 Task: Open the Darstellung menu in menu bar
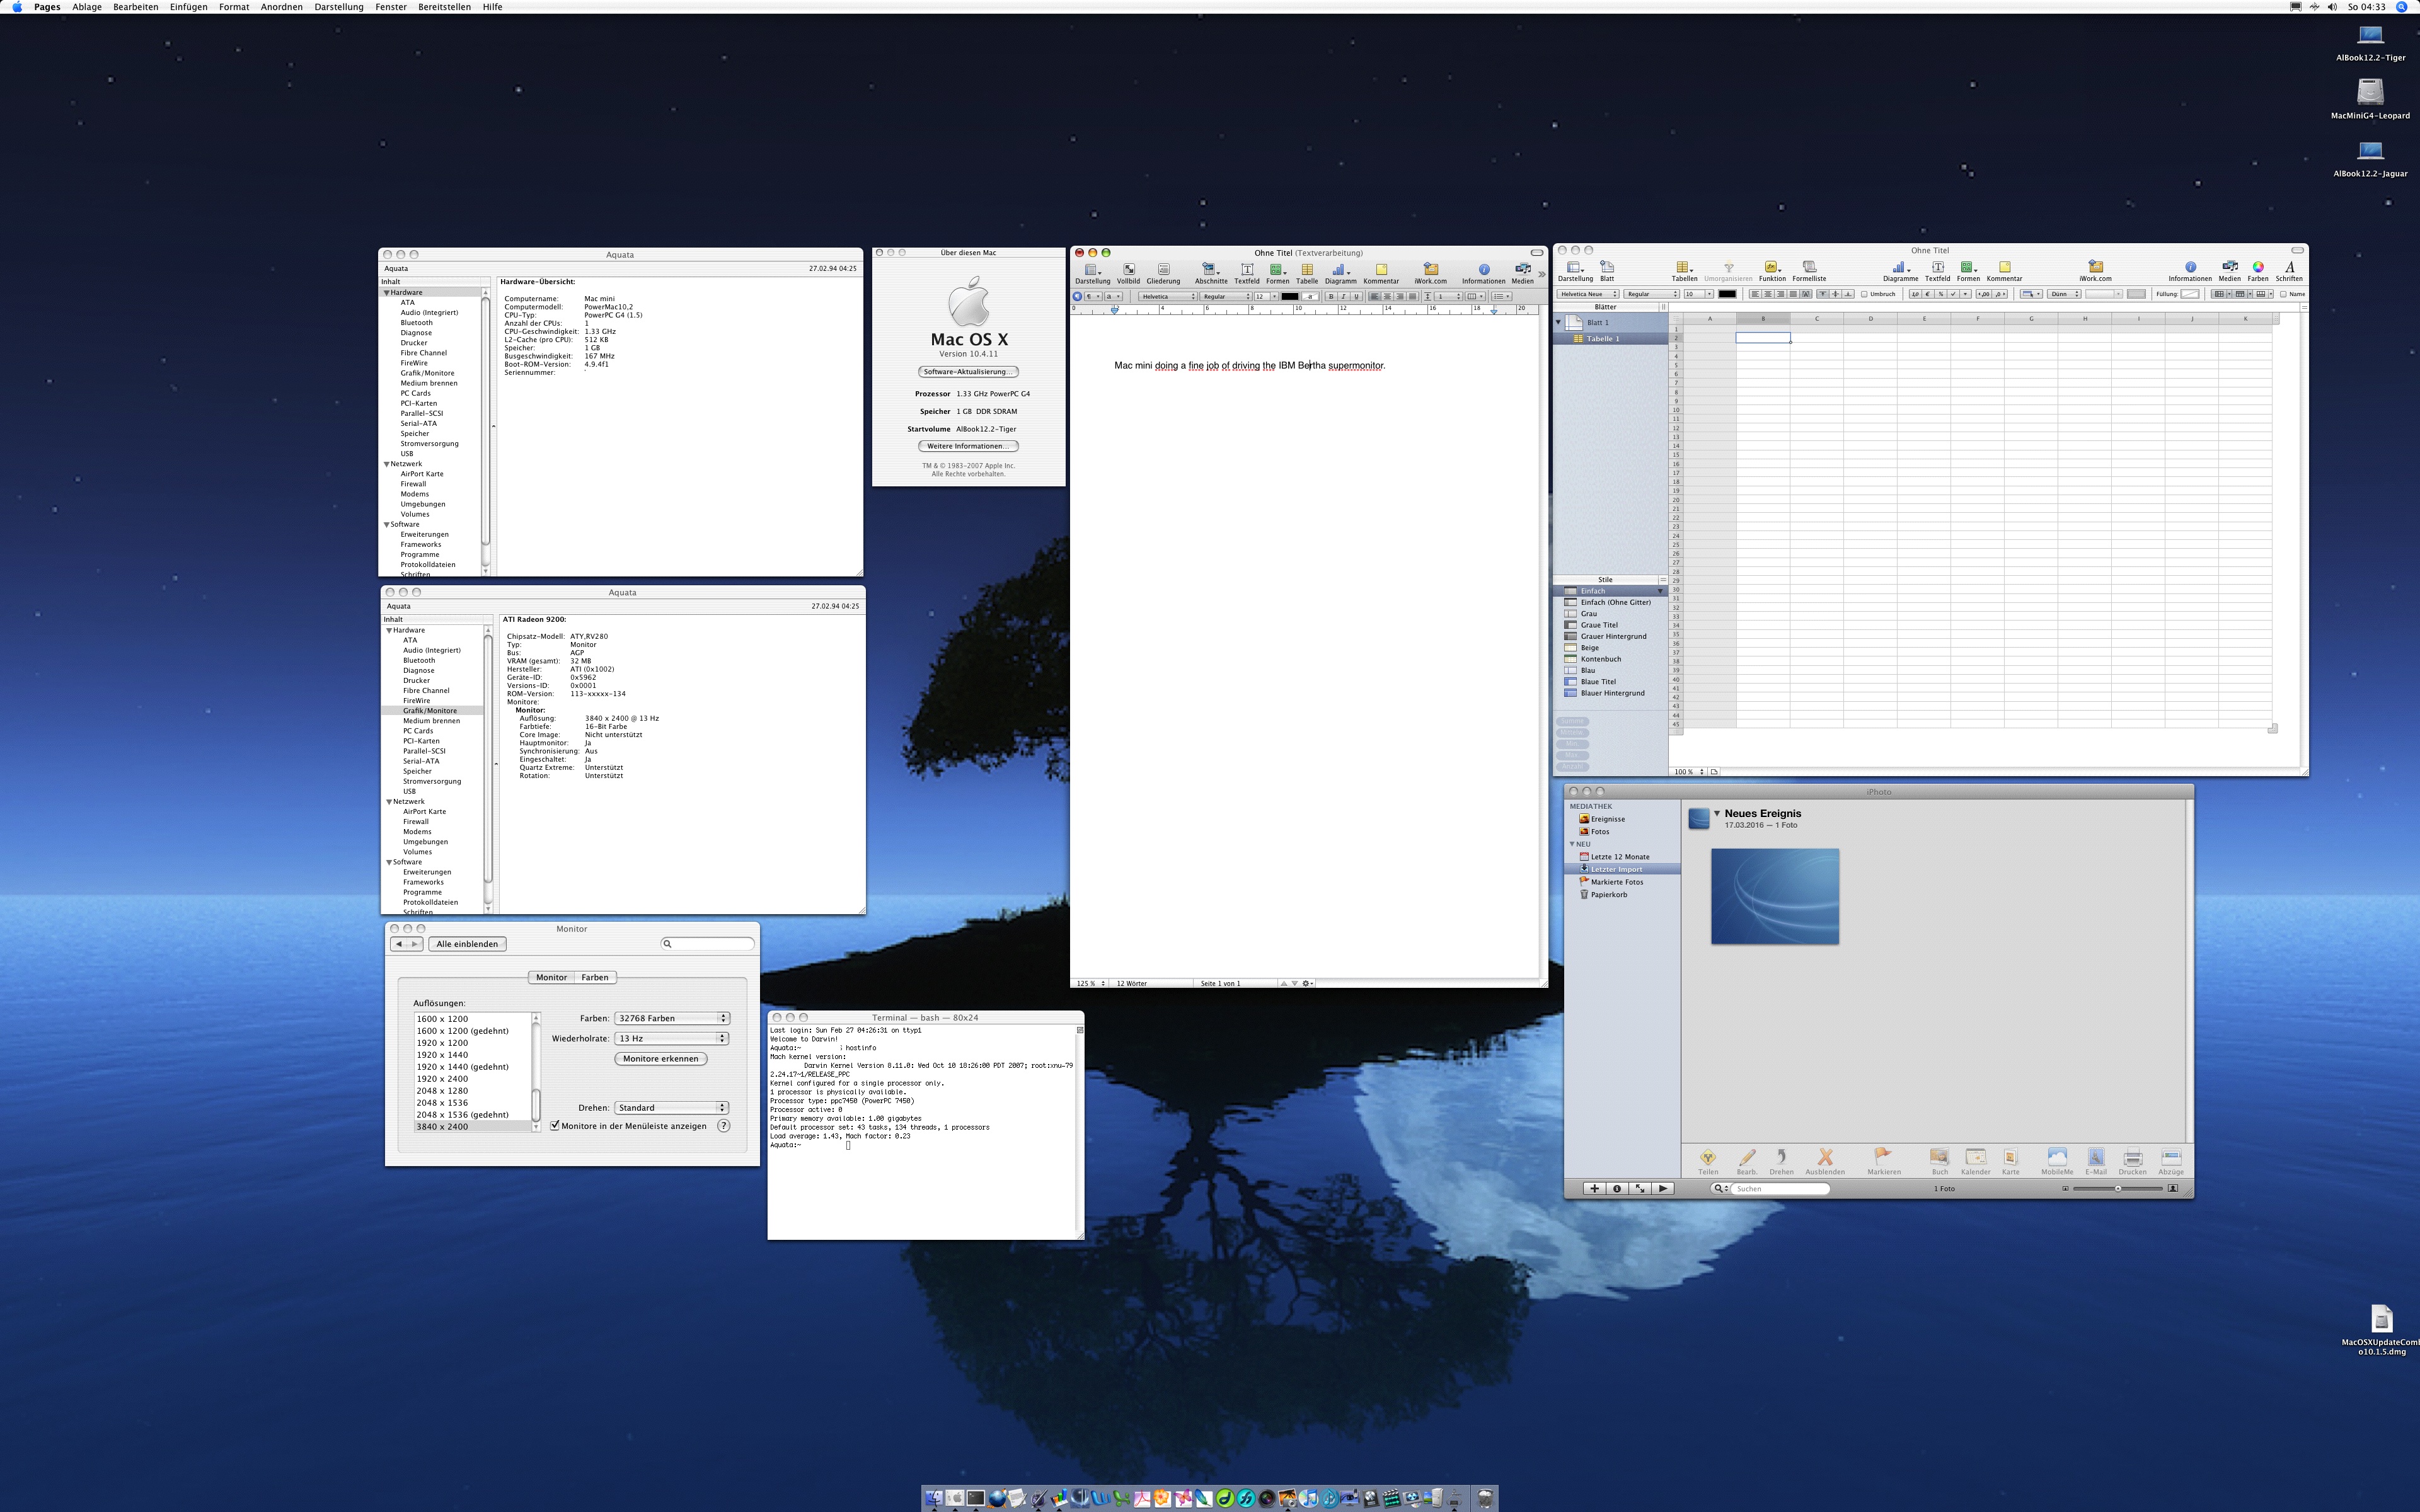tap(338, 7)
